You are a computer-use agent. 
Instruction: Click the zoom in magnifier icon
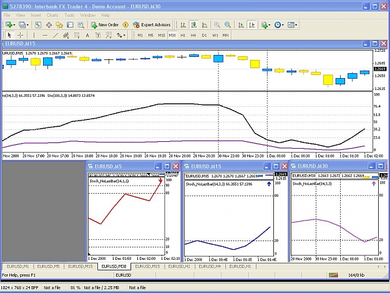coord(217,25)
